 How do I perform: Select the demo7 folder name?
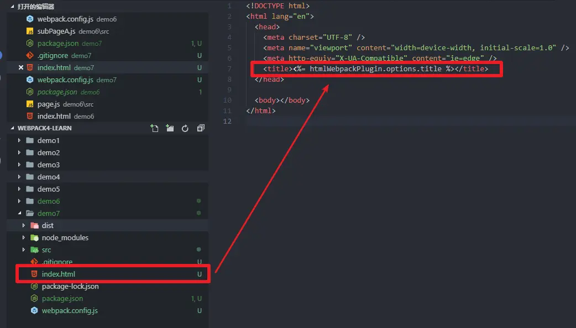(x=49, y=213)
